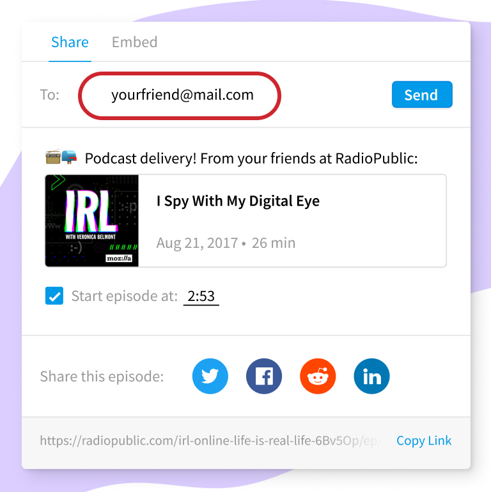Share episode on Reddit

tap(318, 376)
